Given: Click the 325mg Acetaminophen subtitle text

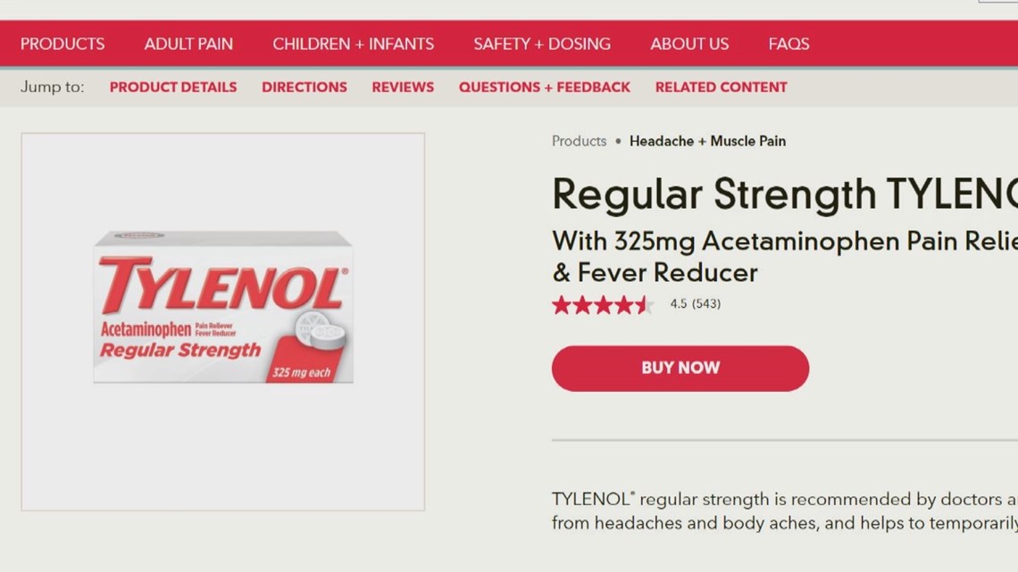Looking at the screenshot, I should [785, 257].
